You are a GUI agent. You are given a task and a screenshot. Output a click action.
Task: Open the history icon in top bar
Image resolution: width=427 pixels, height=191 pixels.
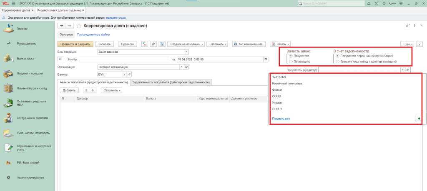click(376, 3)
